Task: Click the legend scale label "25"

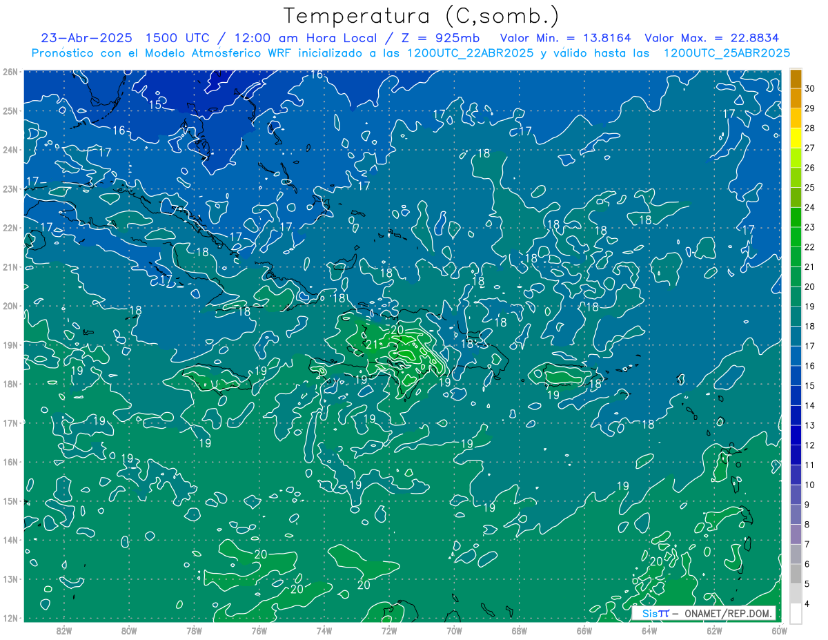Action: tap(810, 188)
